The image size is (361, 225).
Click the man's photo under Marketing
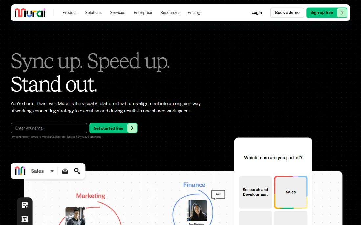coord(75,216)
